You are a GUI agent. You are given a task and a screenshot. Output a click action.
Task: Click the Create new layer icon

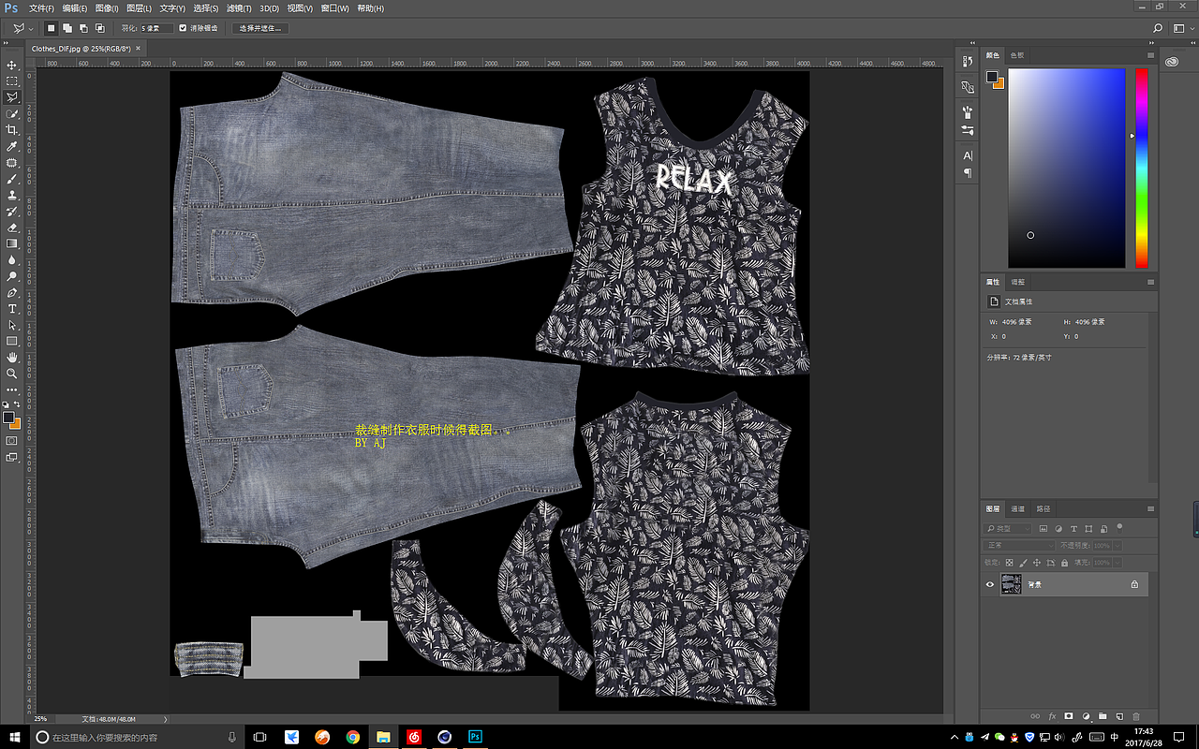tap(1119, 716)
